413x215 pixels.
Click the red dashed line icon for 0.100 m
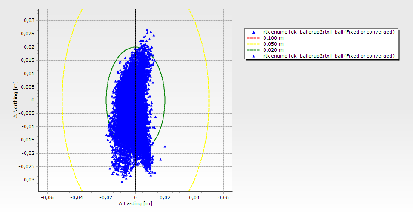point(253,38)
